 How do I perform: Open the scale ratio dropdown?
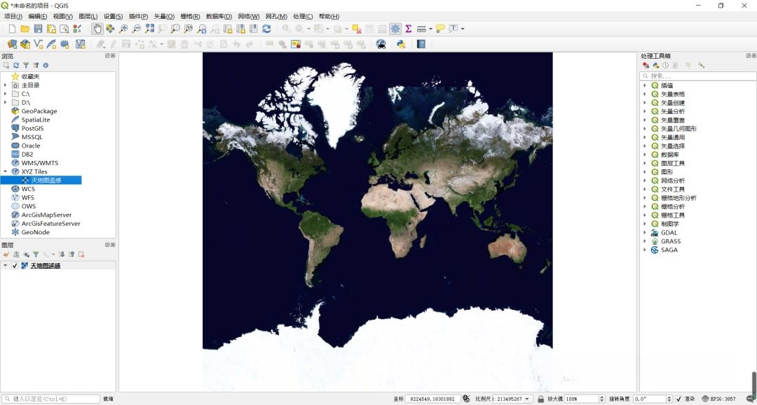[527, 399]
